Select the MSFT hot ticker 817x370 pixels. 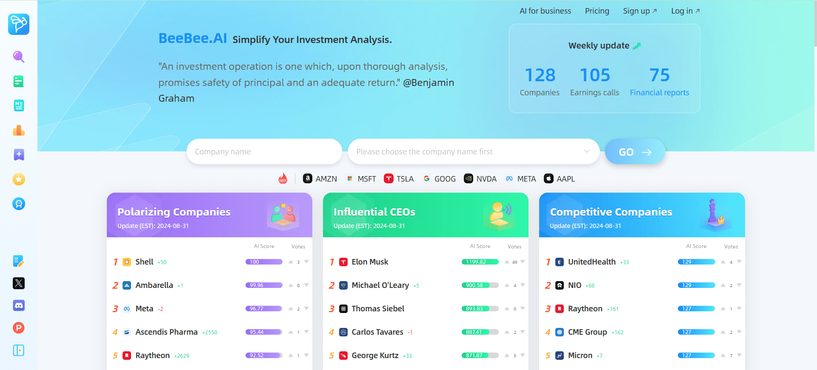coord(361,179)
